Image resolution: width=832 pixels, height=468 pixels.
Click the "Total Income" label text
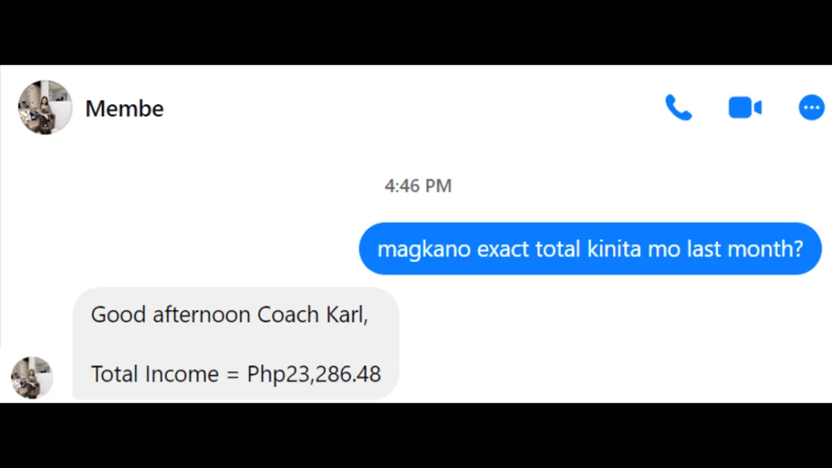(x=155, y=374)
